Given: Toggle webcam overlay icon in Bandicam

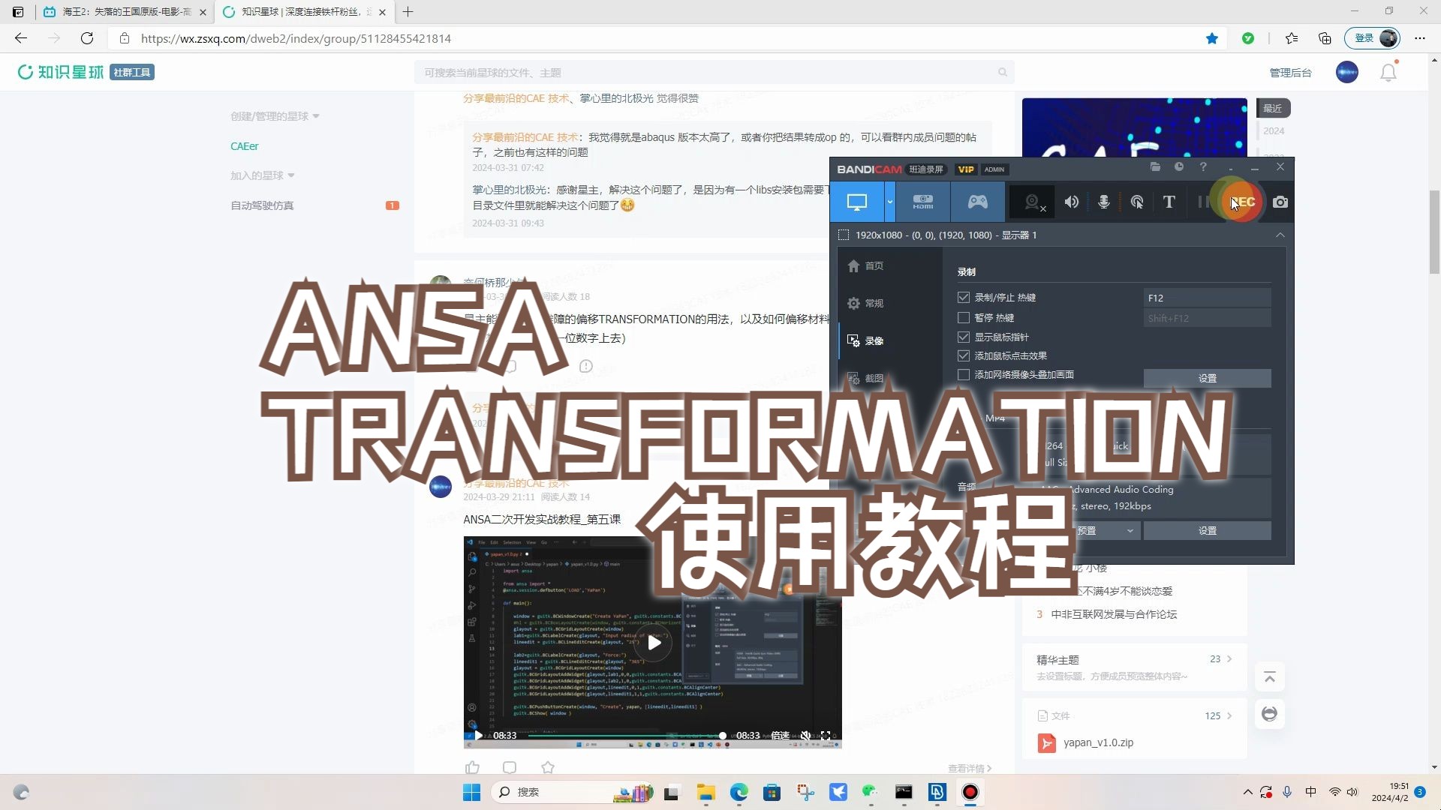Looking at the screenshot, I should 1033,202.
